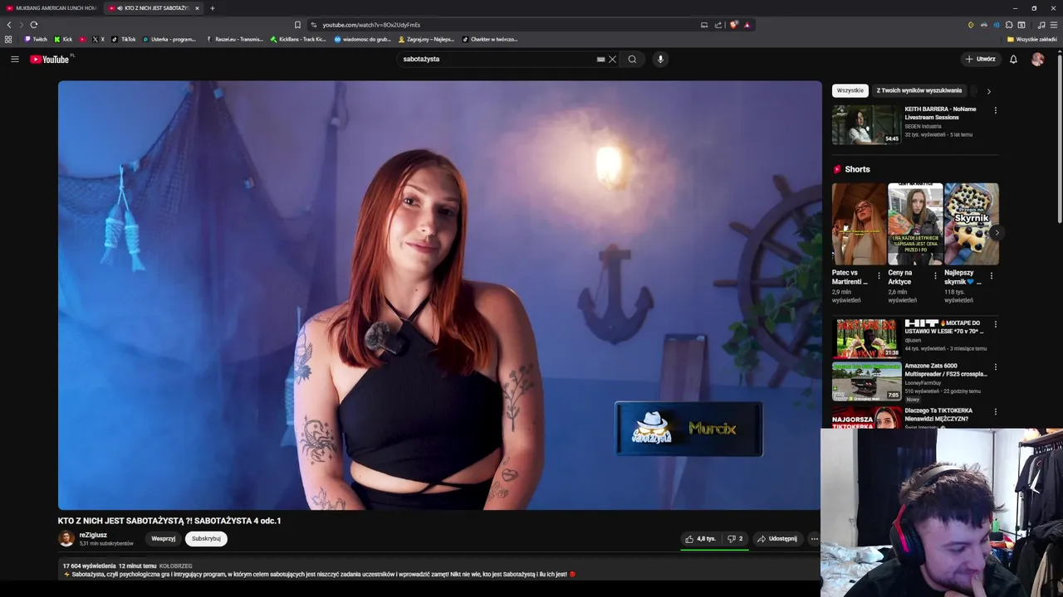This screenshot has width=1063, height=597.
Task: Open Brave Rewards triangle icon
Action: [x=747, y=25]
